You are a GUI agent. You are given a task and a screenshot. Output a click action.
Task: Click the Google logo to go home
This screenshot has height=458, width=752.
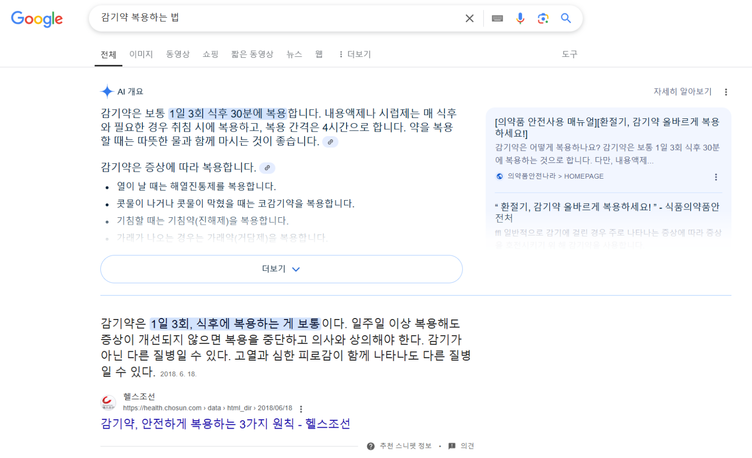click(x=37, y=20)
